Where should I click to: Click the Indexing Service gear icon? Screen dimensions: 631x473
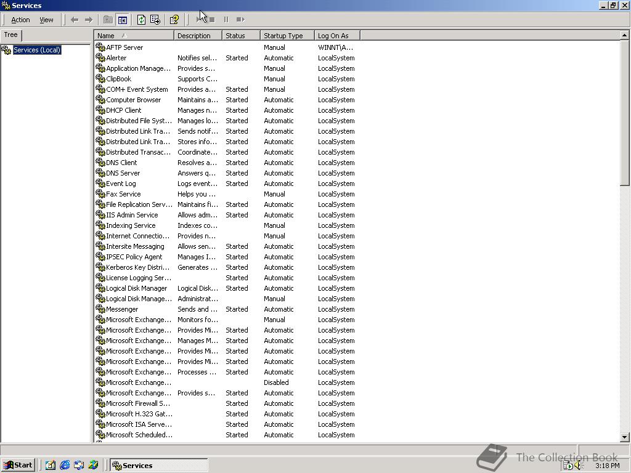coord(100,225)
